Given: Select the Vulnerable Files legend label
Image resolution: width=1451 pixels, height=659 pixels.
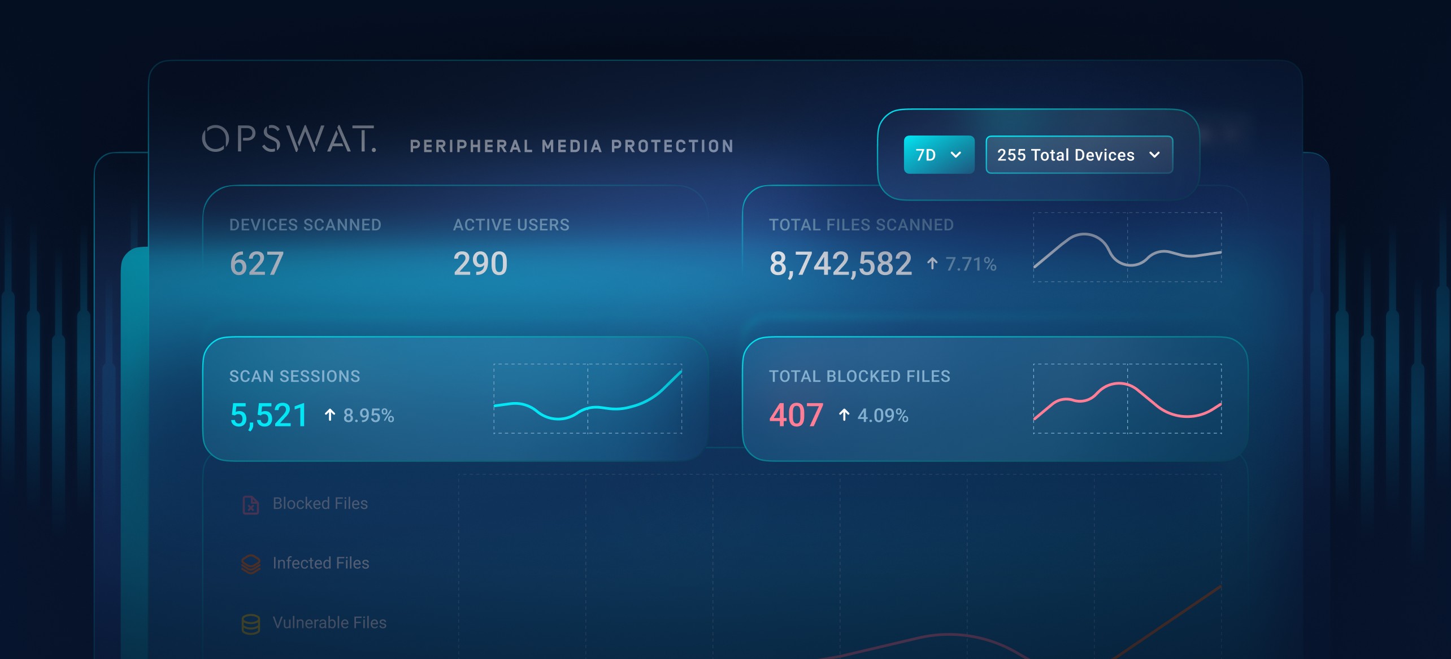Looking at the screenshot, I should [329, 623].
